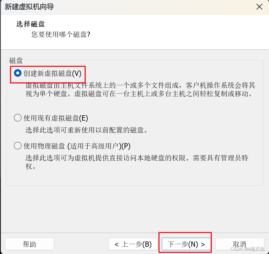This screenshot has height=254, width=269.
Task: Select the 创建新虚拟磁盘(V) radio button
Action: point(18,73)
